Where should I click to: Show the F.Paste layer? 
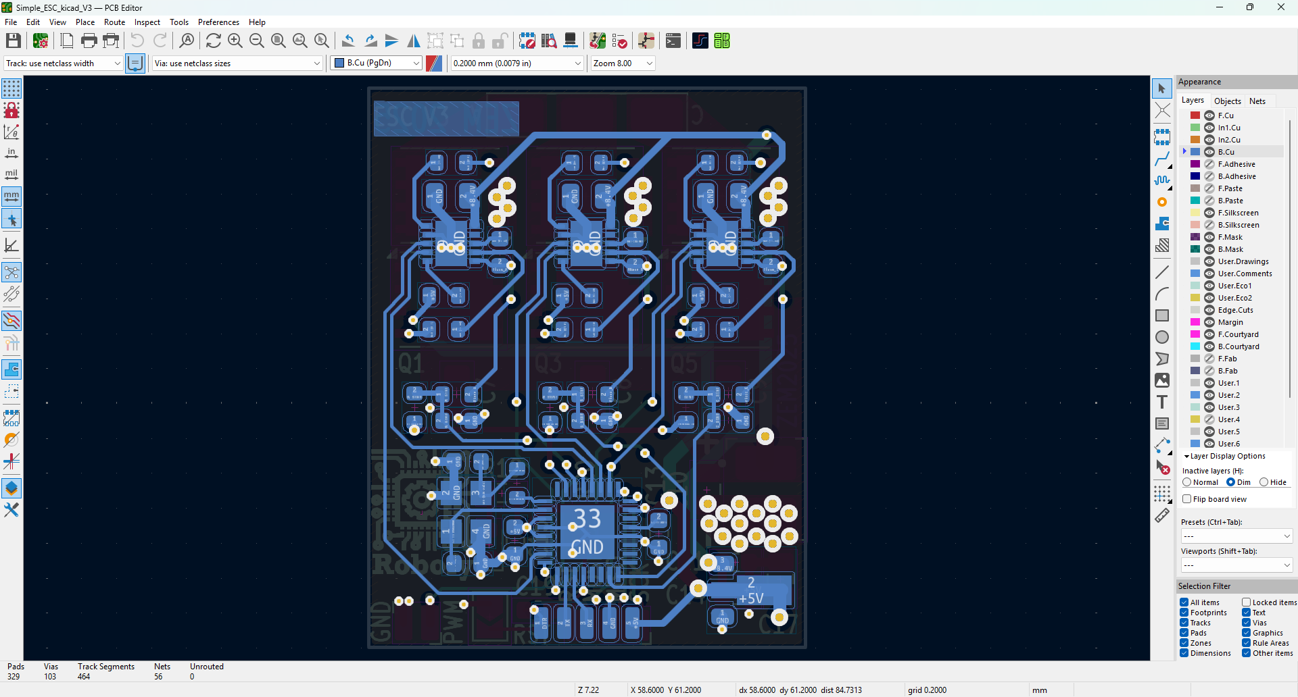[x=1209, y=188]
